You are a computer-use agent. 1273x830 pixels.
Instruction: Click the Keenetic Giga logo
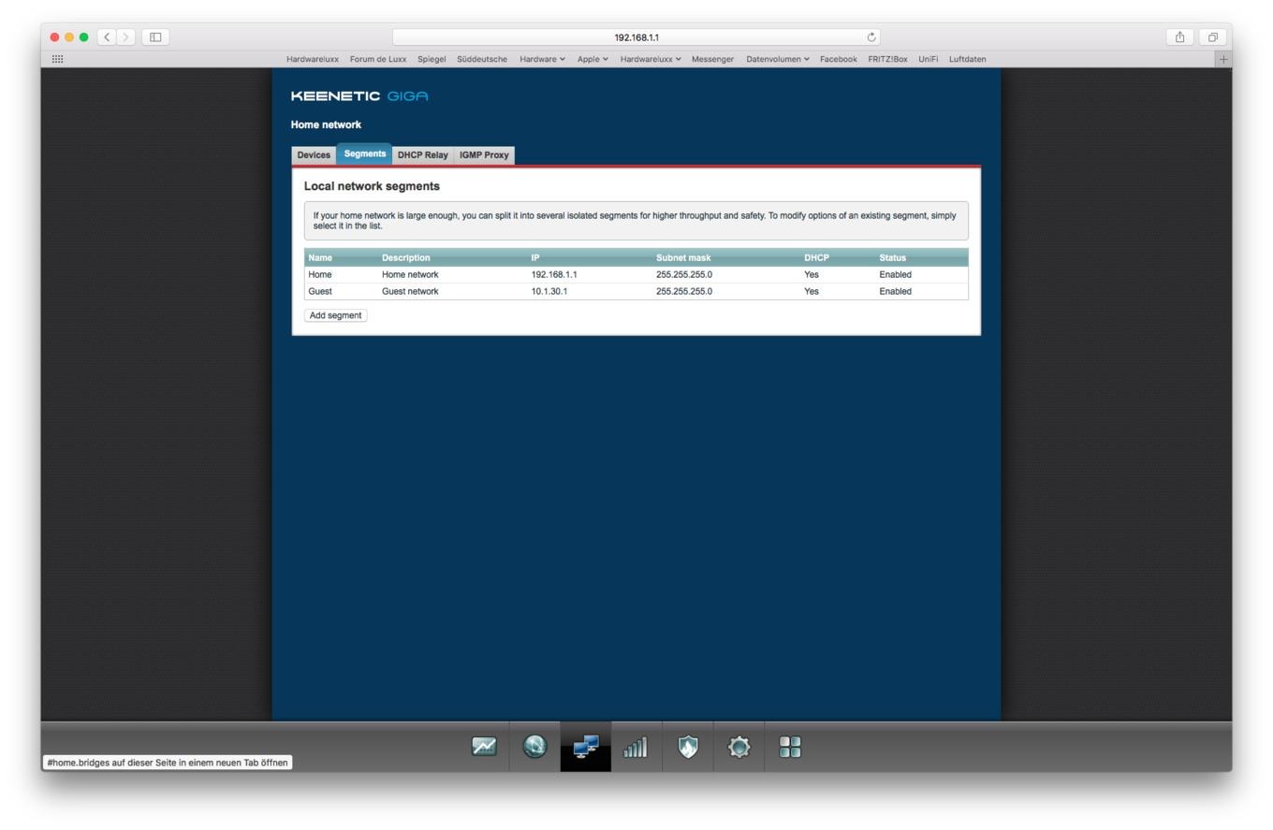[x=359, y=96]
